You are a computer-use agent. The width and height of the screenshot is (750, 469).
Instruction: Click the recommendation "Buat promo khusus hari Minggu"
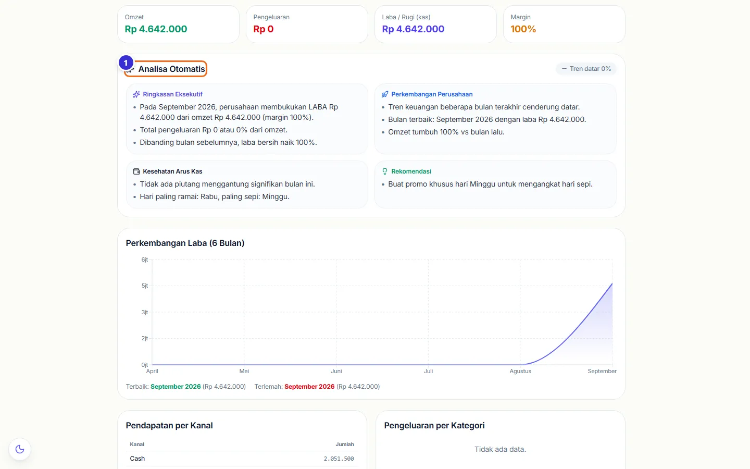(490, 184)
